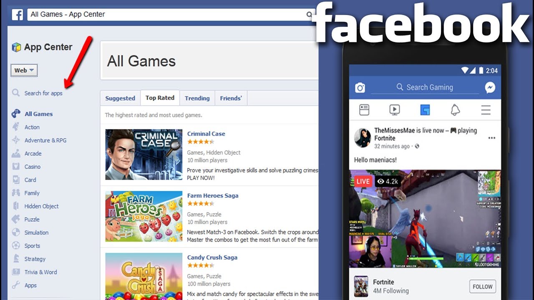This screenshot has height=300, width=534.
Task: Tap the three-dot options on TheMissesMae post
Action: click(x=492, y=138)
